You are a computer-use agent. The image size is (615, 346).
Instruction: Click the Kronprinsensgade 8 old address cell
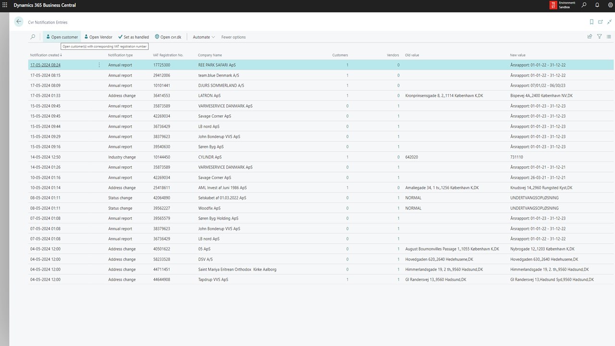444,96
